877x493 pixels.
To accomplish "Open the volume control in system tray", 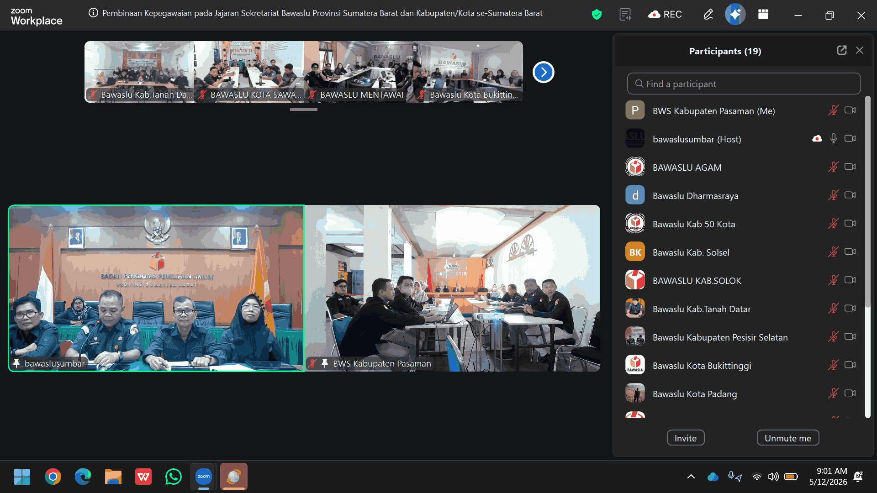I will pos(773,477).
